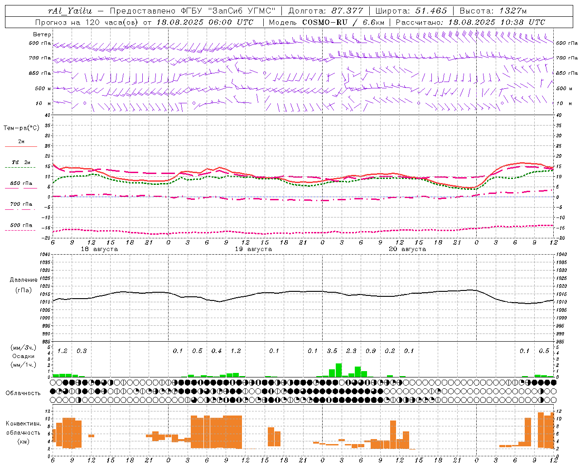The width and height of the screenshot is (580, 464).
Task: Click the (мм/3ч.) precipitation unit label
Action: (23, 348)
